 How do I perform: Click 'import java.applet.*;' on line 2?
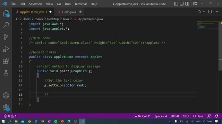pyautogui.click(x=49, y=29)
